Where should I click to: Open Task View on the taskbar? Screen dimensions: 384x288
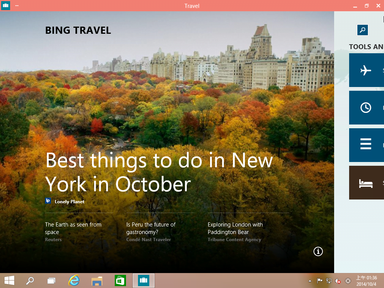click(x=51, y=280)
